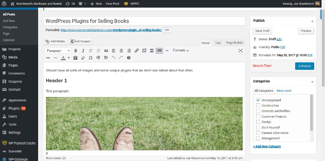Check the Construction category
Image resolution: width=325 pixels, height=161 pixels.
(x=258, y=106)
